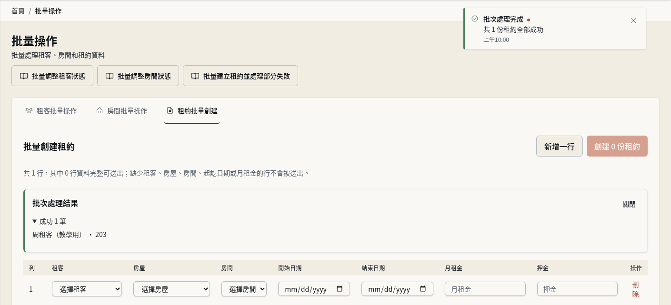Open the 選擇房屋 dropdown
Viewport: 671px width, 305px height.
171,289
